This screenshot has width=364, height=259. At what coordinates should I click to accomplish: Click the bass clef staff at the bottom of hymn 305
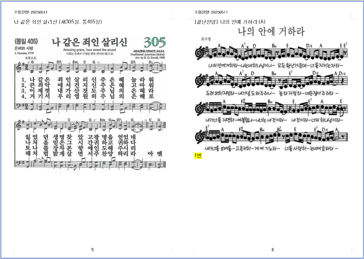tap(90, 164)
